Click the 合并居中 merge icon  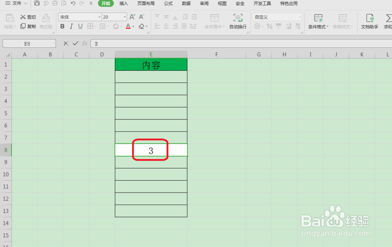click(214, 18)
